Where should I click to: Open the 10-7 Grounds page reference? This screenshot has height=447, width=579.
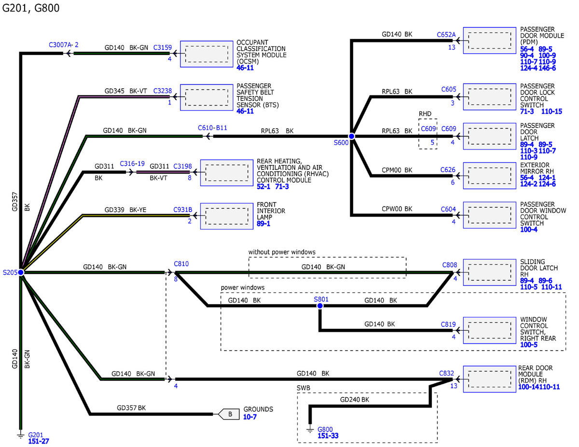pyautogui.click(x=250, y=417)
